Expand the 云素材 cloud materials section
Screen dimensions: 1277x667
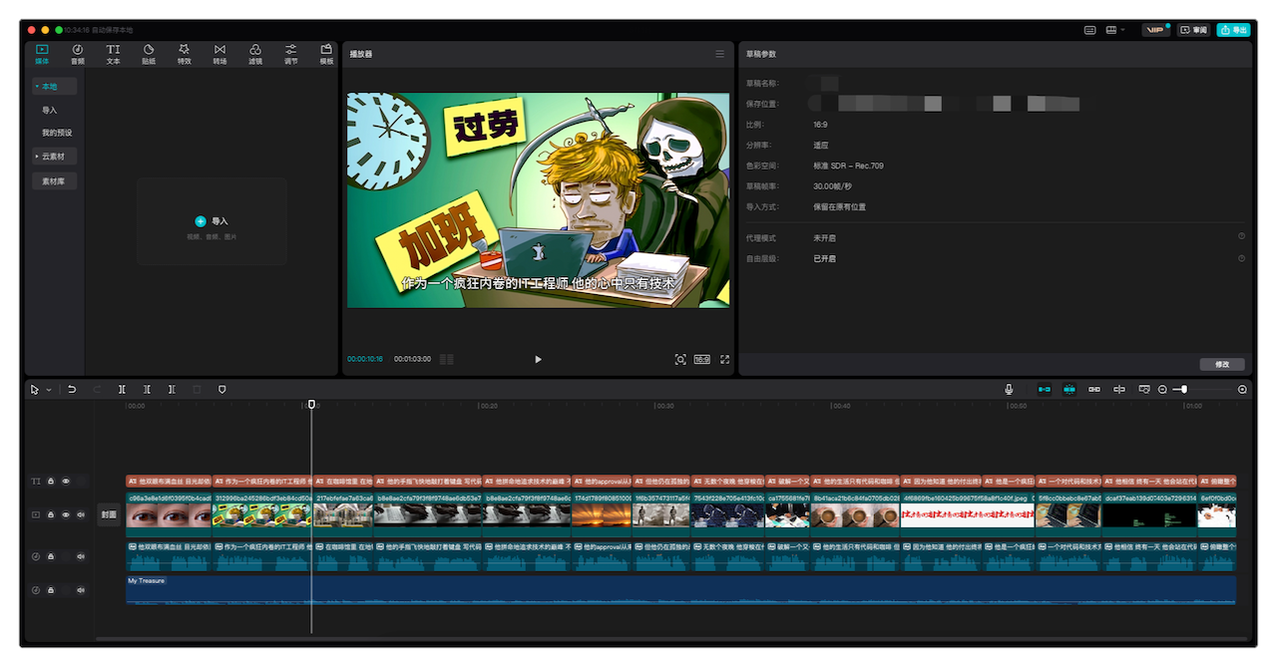54,157
